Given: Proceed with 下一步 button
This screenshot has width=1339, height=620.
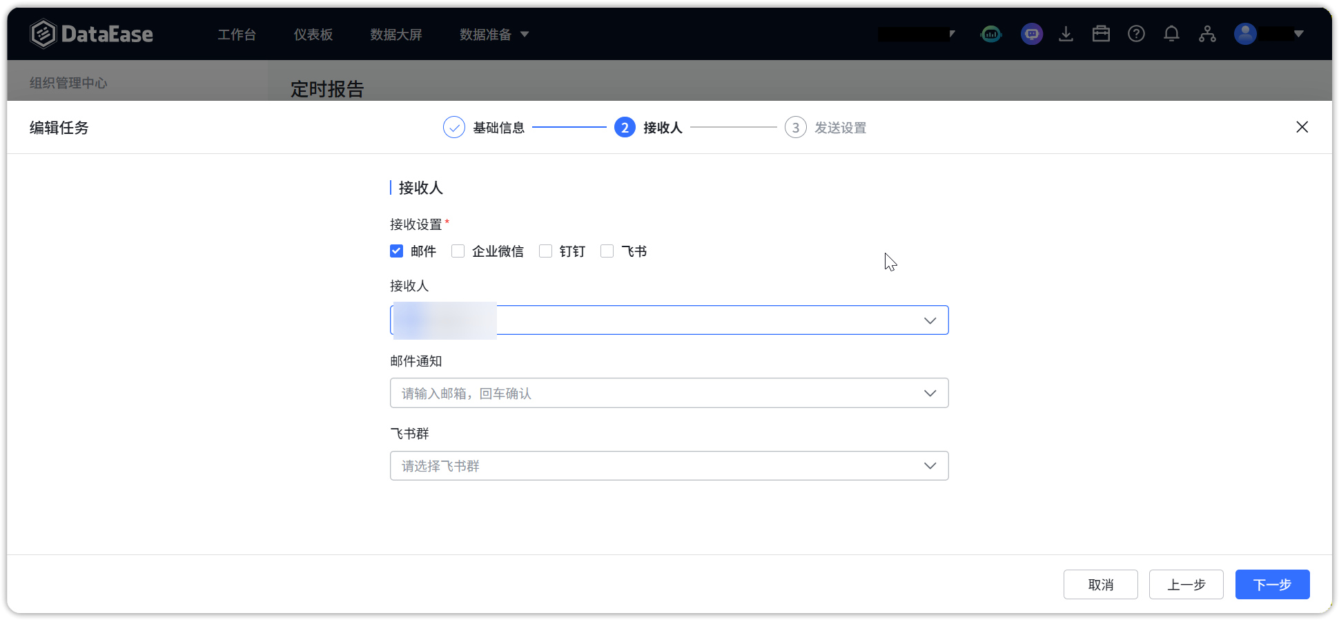Looking at the screenshot, I should [1272, 585].
